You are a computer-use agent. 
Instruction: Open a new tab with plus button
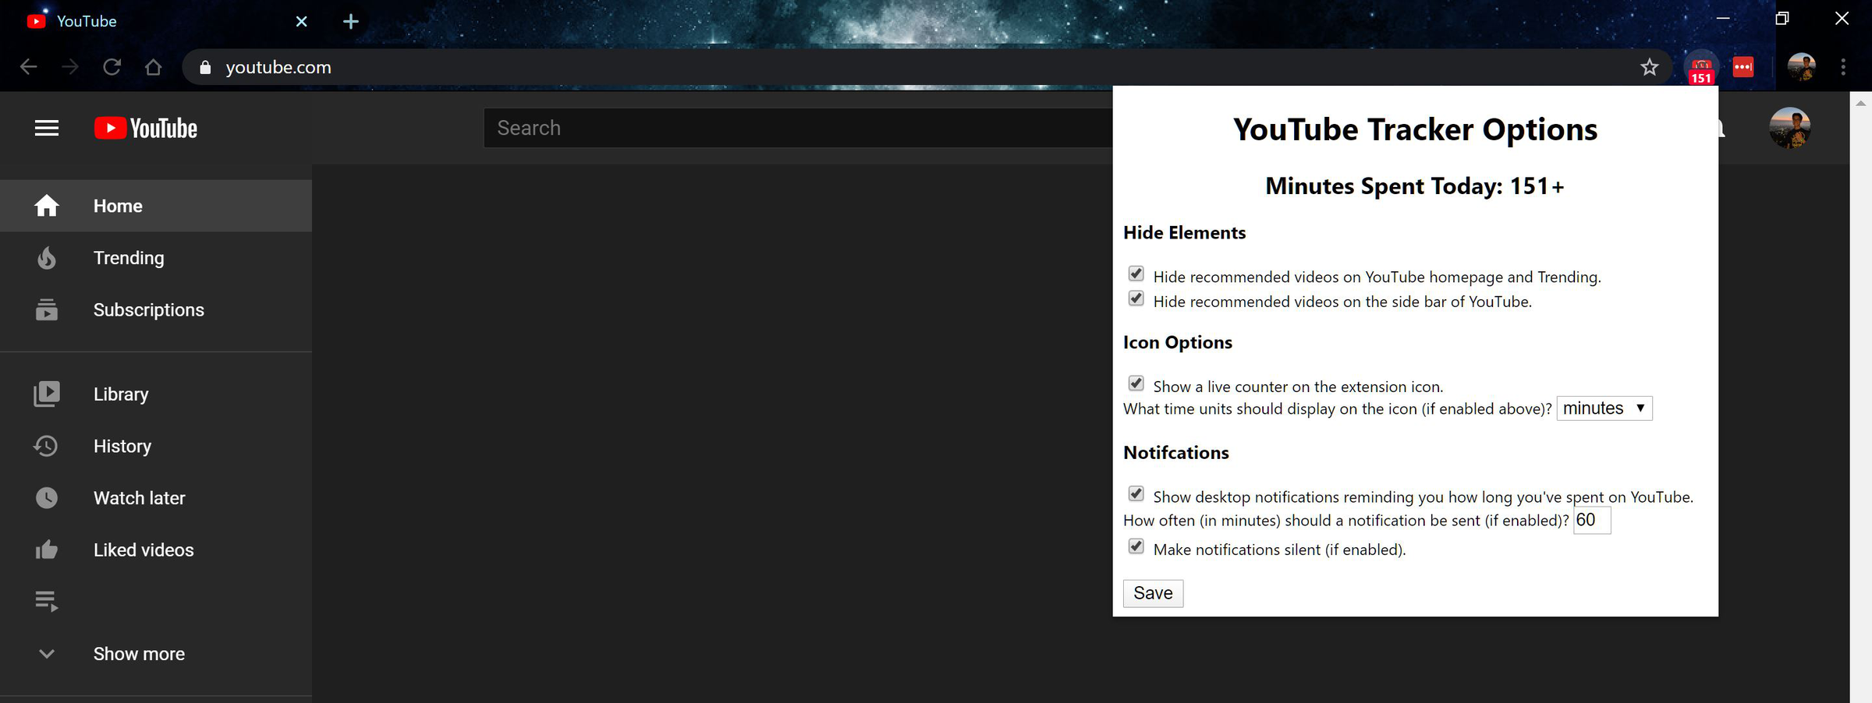point(351,21)
